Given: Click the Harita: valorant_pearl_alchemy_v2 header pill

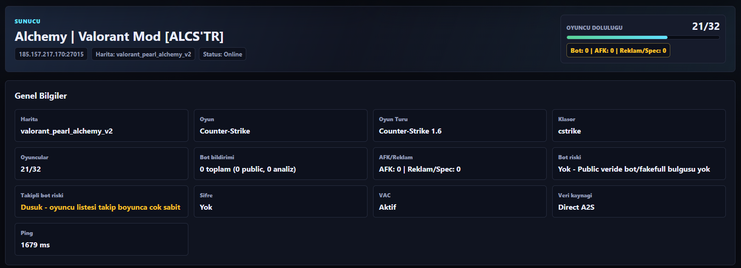Looking at the screenshot, I should [x=143, y=54].
